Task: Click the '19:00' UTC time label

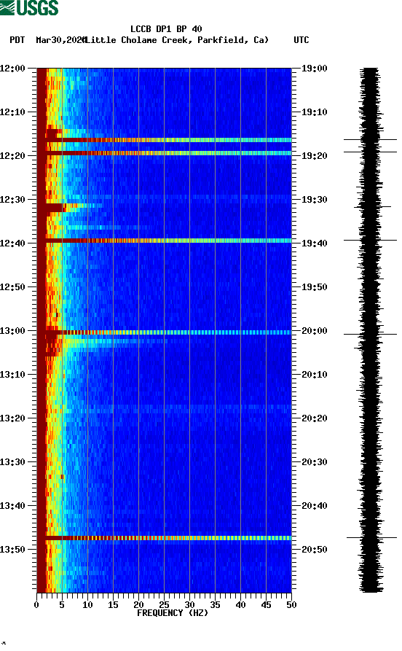Action: coord(314,68)
